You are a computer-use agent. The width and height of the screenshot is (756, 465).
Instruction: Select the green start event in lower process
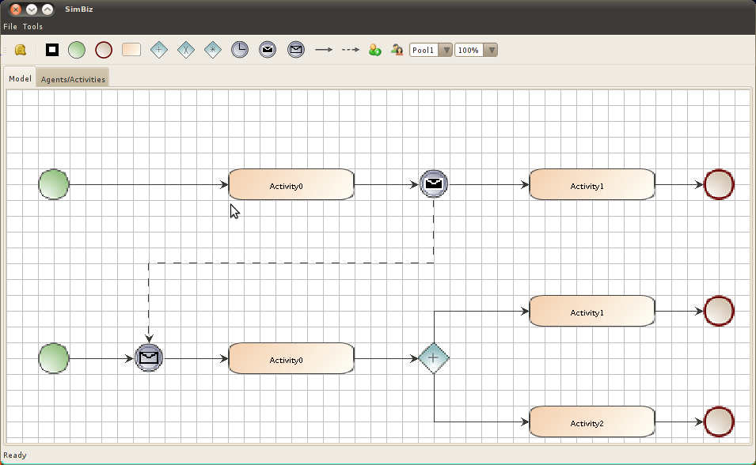pyautogui.click(x=54, y=358)
